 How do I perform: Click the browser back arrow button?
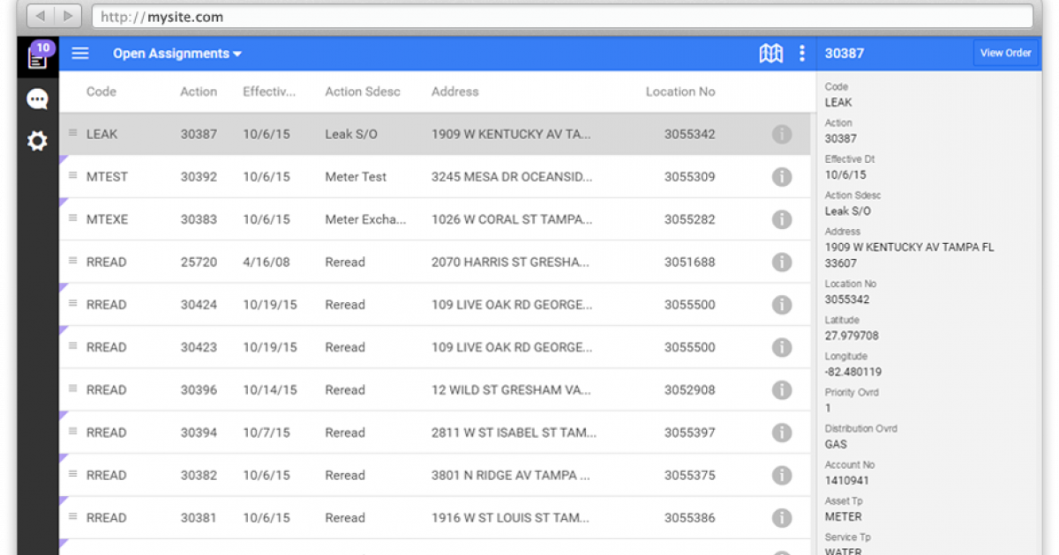click(x=40, y=16)
